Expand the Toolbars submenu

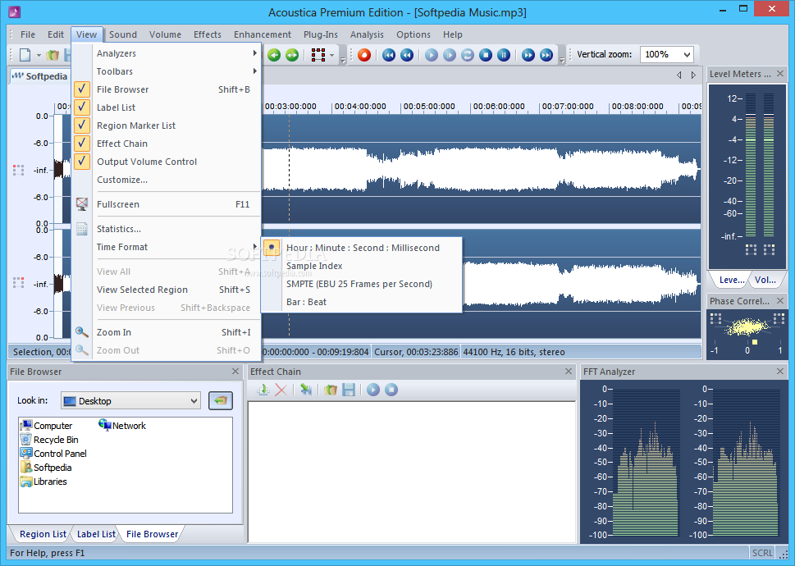point(167,71)
